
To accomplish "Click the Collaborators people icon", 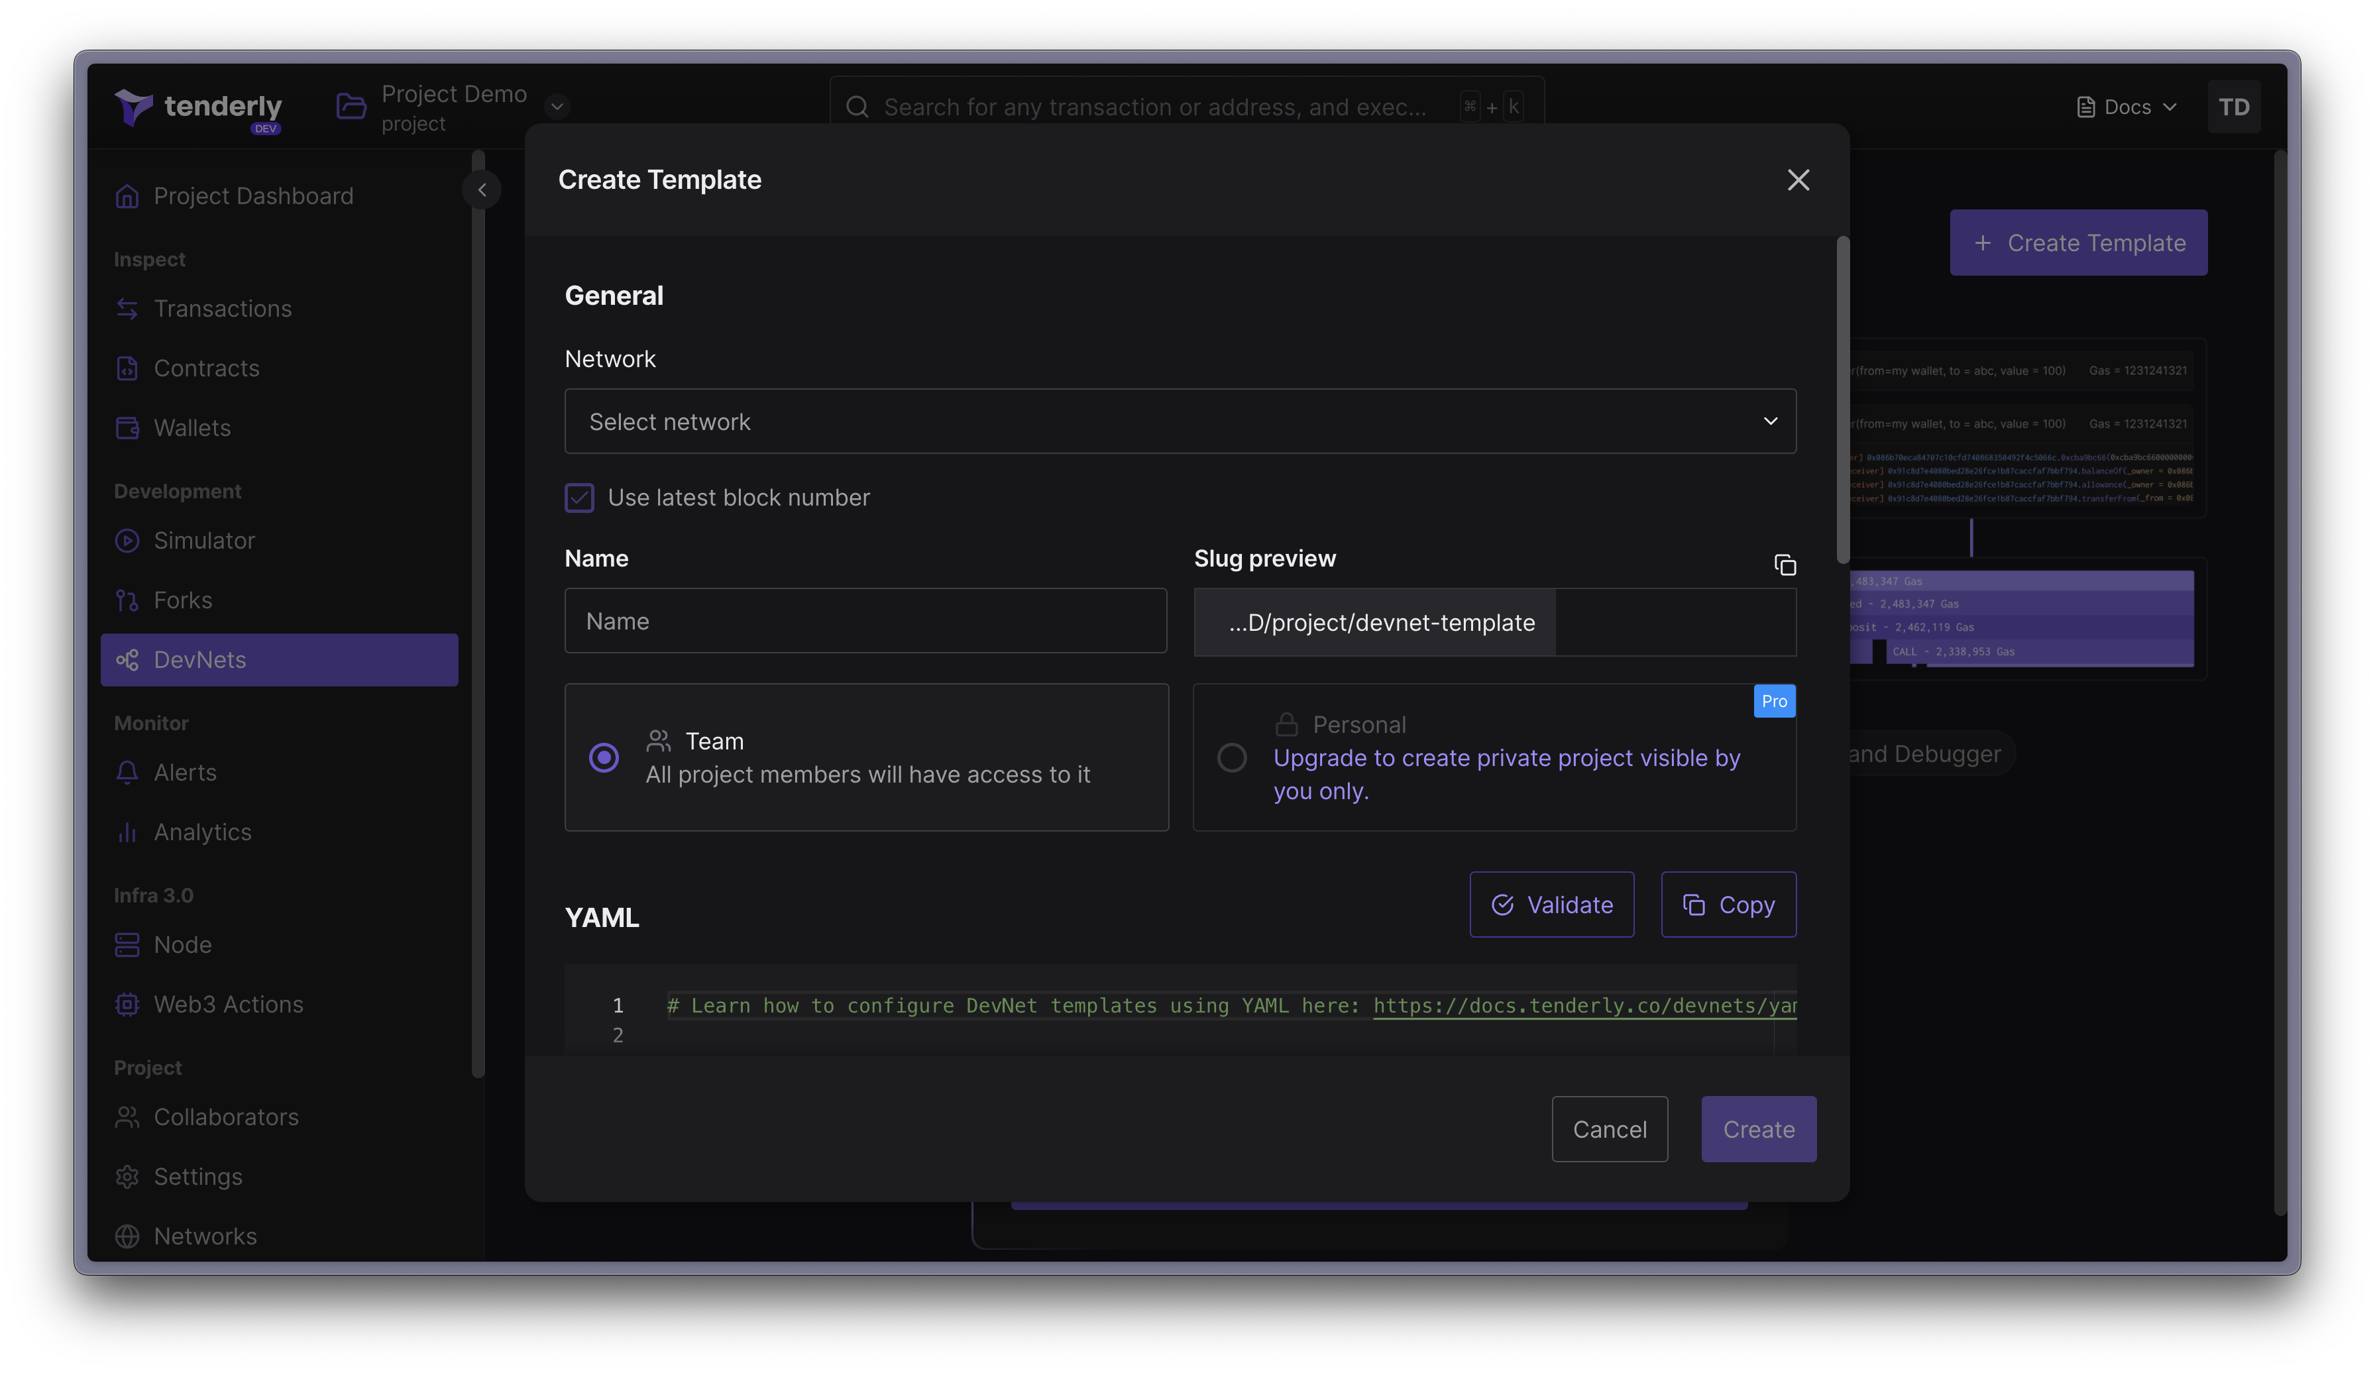I will pyautogui.click(x=127, y=1118).
